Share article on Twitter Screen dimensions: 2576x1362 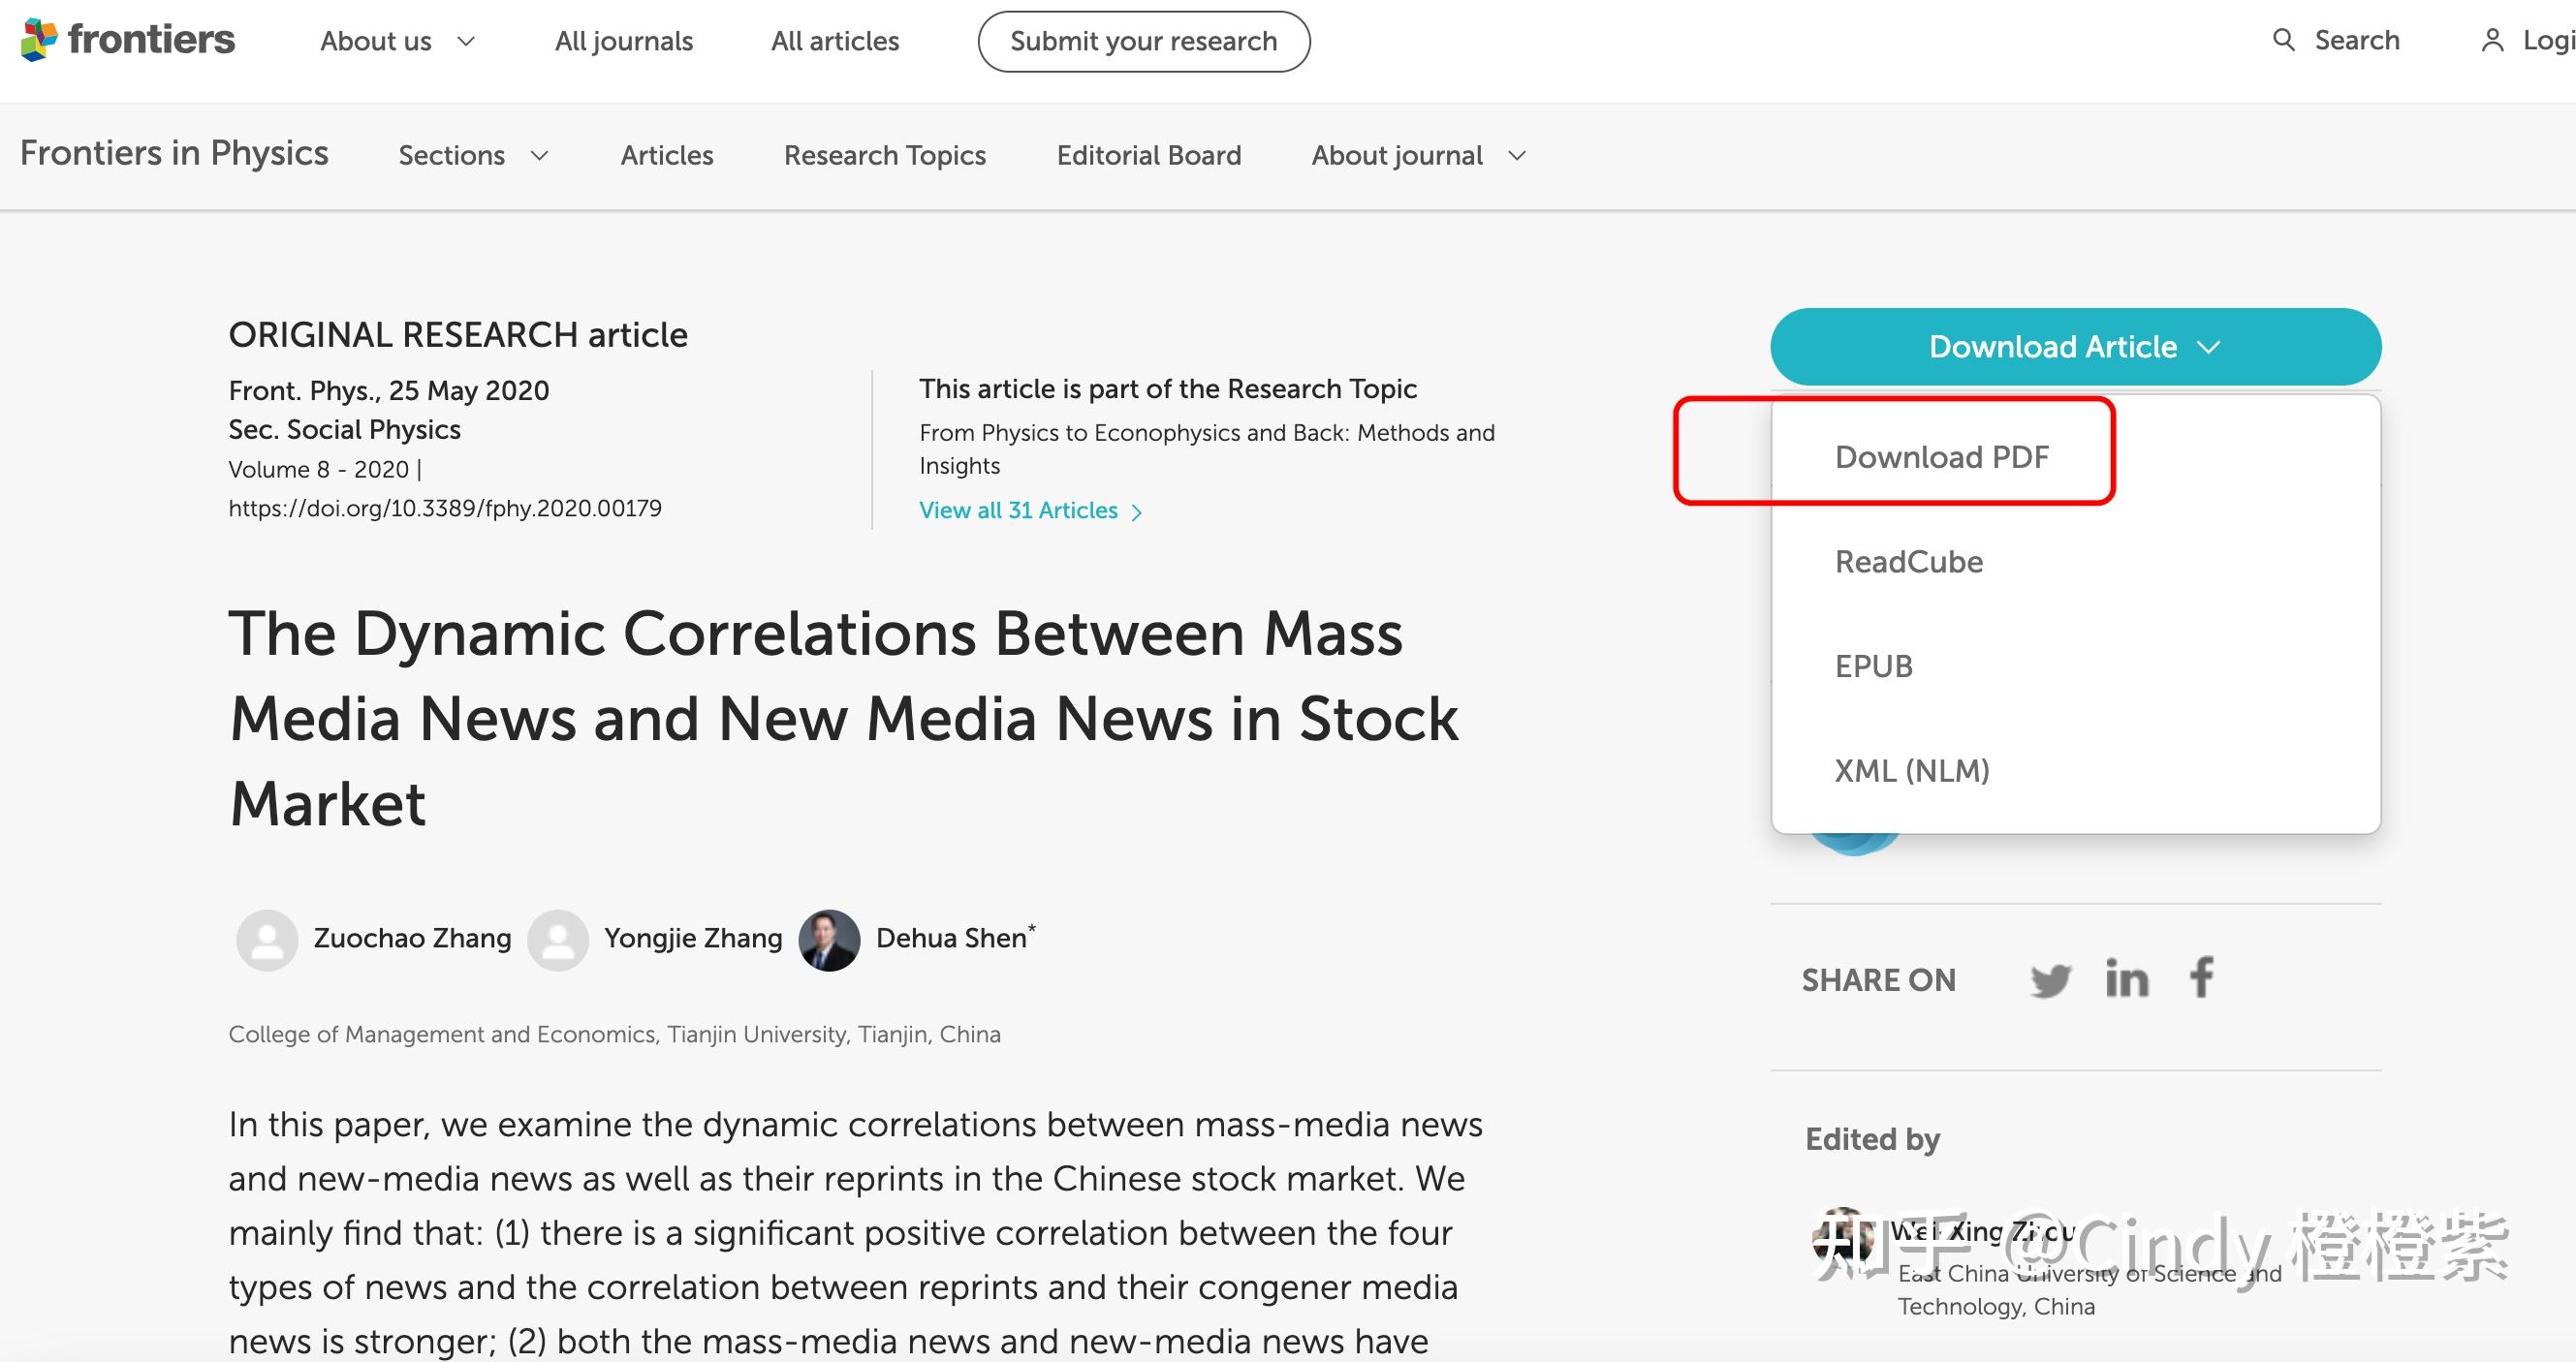[2050, 979]
